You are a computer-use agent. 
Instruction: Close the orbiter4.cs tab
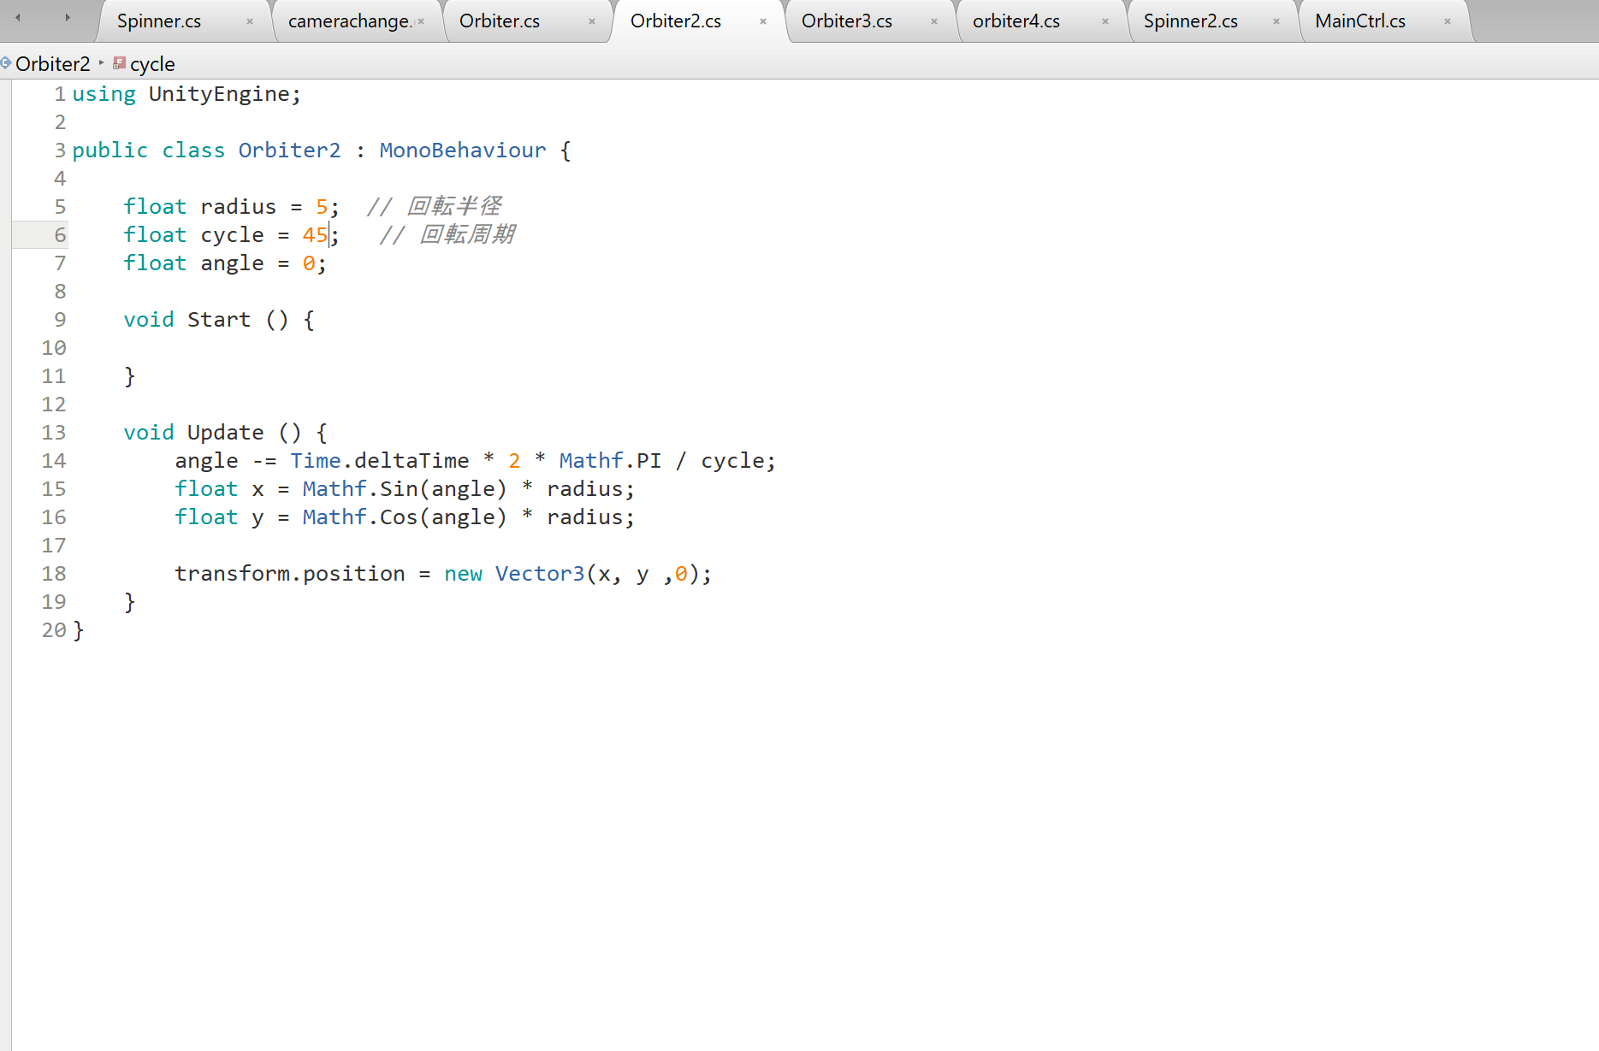pyautogui.click(x=1105, y=21)
